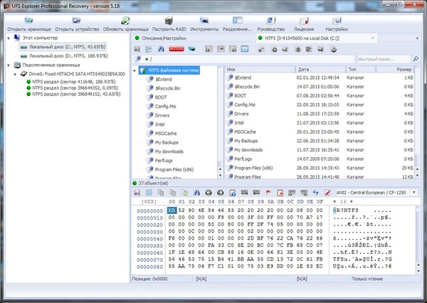Click the Обновить хранилища icon
Screen dimensions: 427x303
point(125,23)
